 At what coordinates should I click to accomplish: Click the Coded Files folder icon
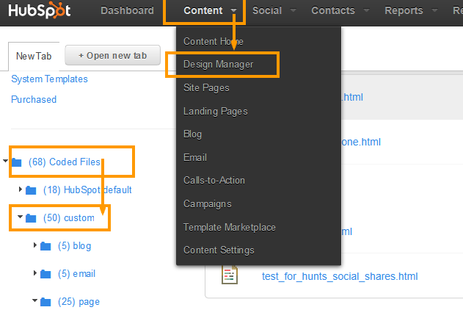tap(17, 162)
